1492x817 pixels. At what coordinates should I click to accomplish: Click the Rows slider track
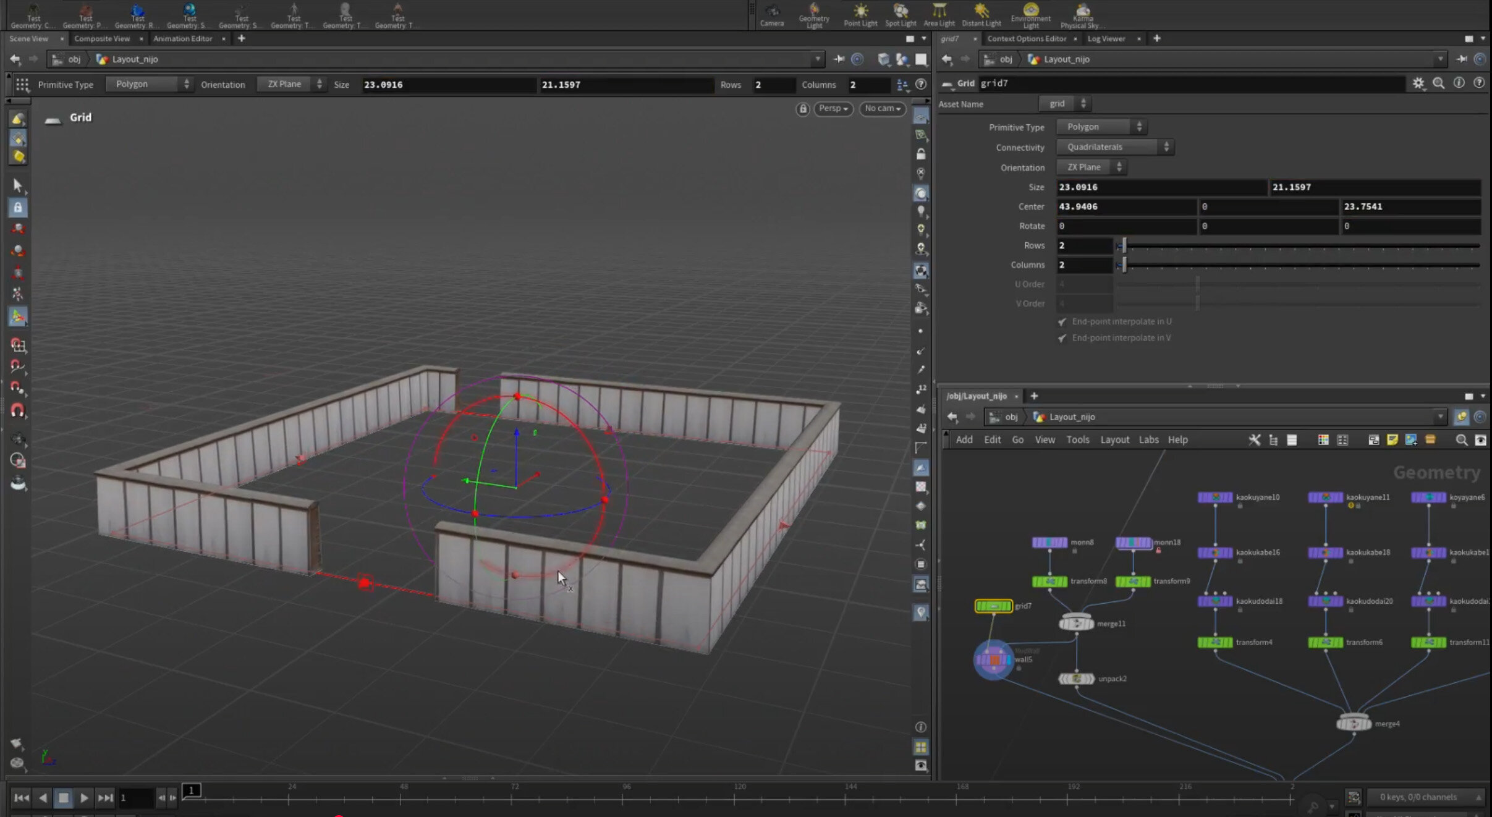tap(1298, 246)
